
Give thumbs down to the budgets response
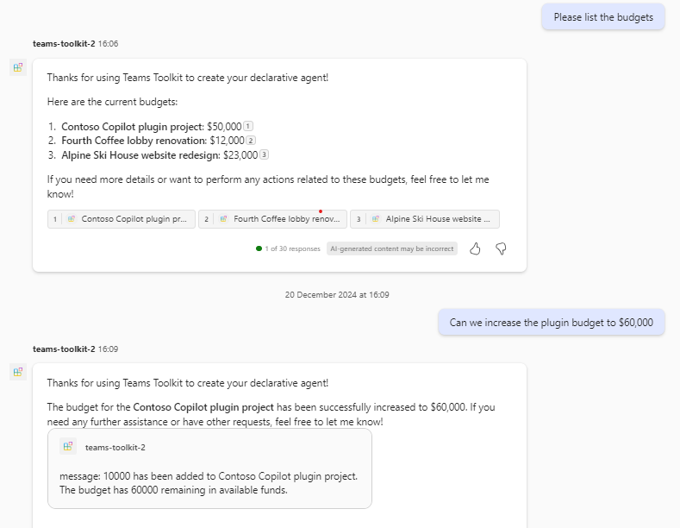click(x=501, y=248)
